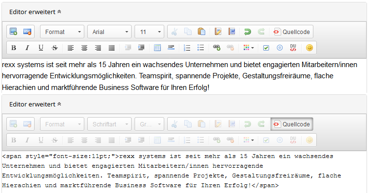This screenshot has width=368, height=193.
Task: Insert a table in the active editor
Action: (x=157, y=48)
